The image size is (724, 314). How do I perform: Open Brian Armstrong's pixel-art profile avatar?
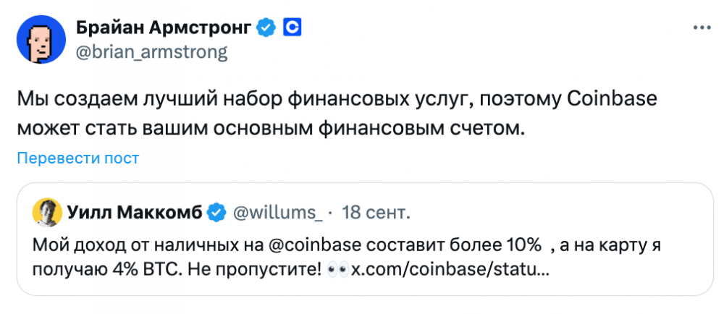(40, 40)
